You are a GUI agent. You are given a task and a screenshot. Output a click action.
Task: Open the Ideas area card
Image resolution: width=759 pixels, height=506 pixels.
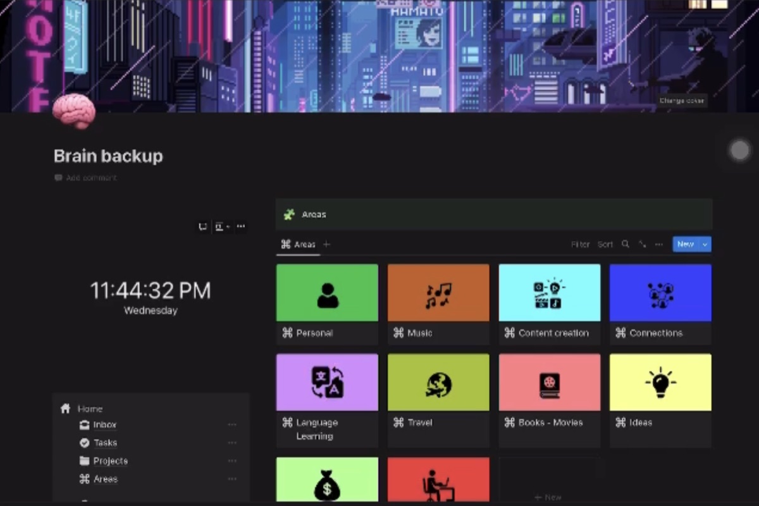[x=660, y=400]
